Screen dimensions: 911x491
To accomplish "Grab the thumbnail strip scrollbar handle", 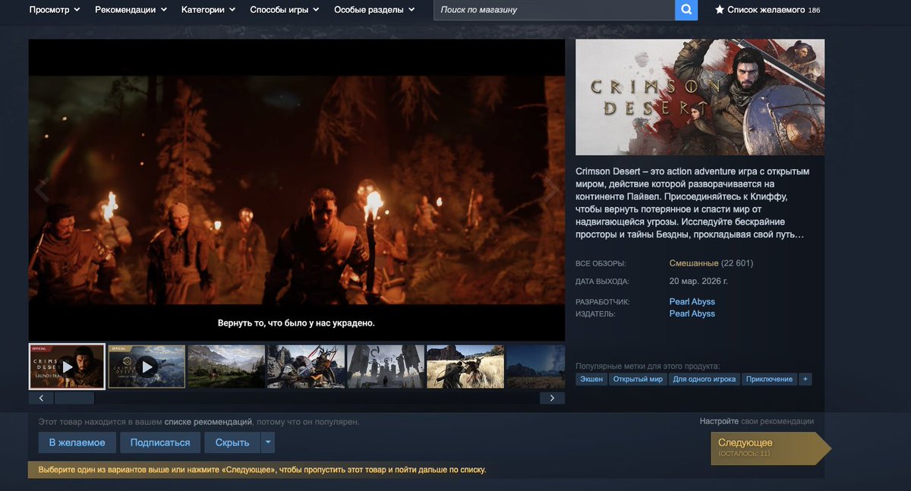I will pyautogui.click(x=74, y=398).
